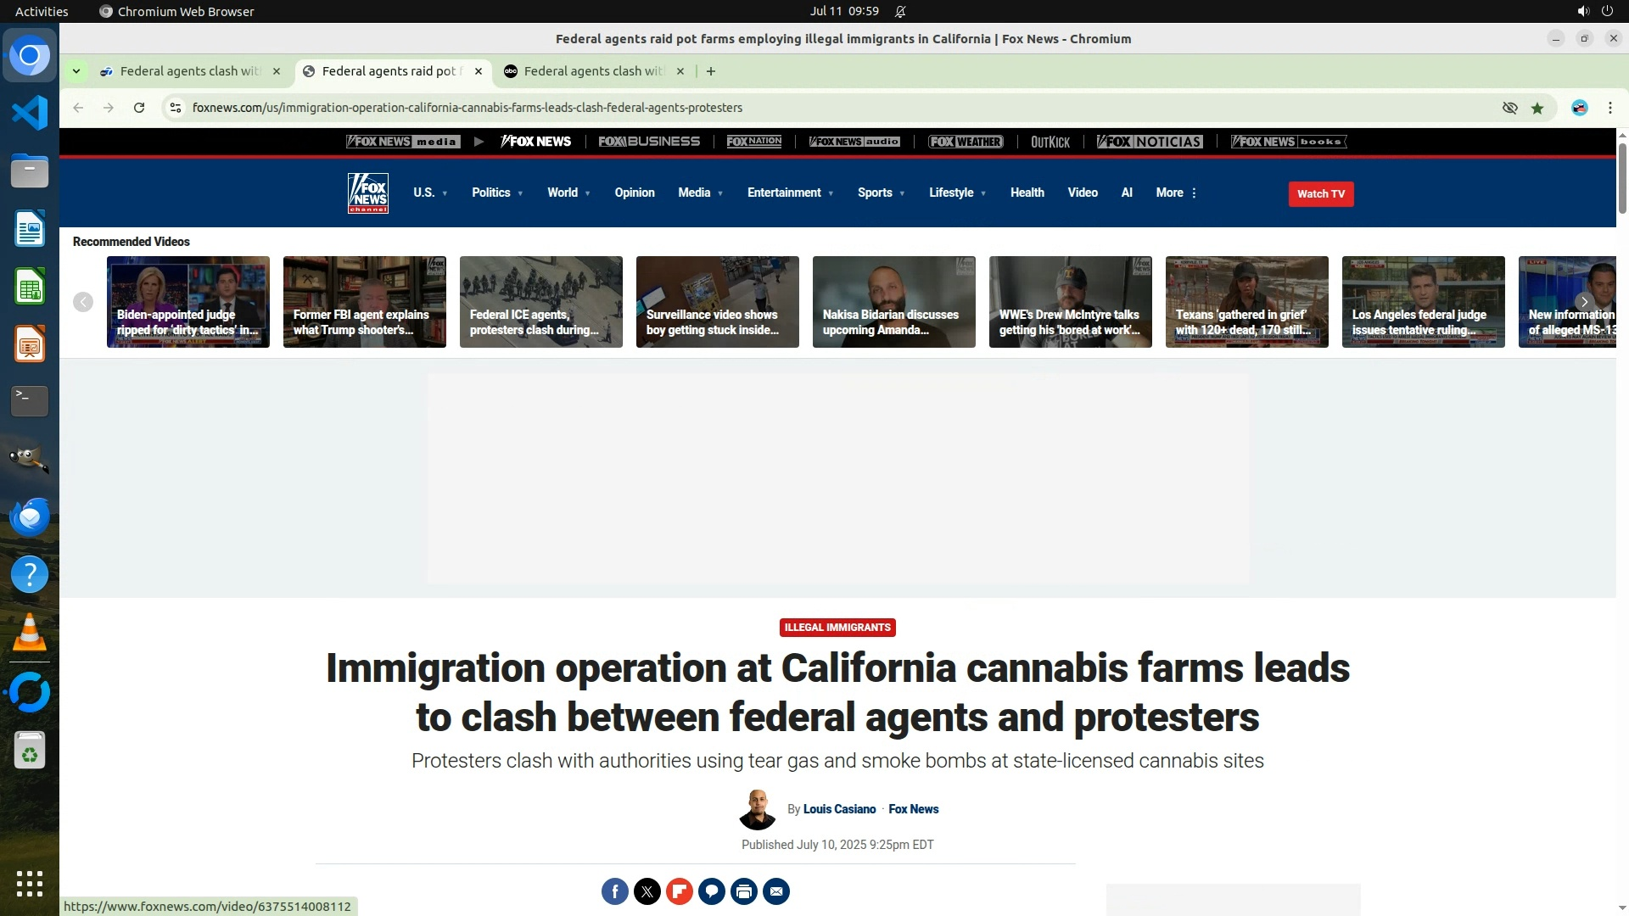The height and width of the screenshot is (916, 1629).
Task: Open the More navigation menu
Action: (x=1176, y=193)
